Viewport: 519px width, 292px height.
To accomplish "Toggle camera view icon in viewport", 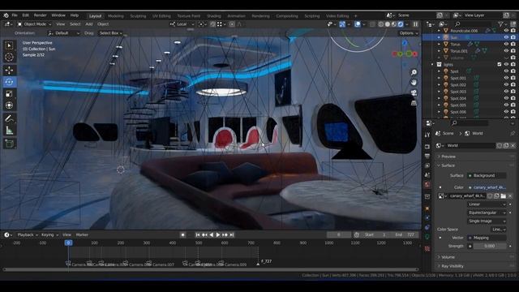I will point(414,92).
